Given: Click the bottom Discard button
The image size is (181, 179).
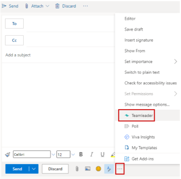Looking at the screenshot, I should click(x=55, y=169).
